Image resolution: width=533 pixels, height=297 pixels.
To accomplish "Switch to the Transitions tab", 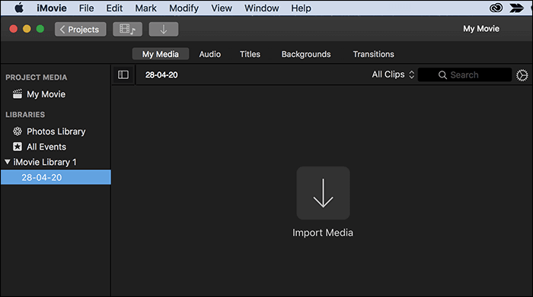I will (373, 54).
